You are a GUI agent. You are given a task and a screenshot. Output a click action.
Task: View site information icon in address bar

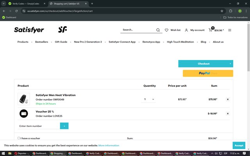click(24, 11)
